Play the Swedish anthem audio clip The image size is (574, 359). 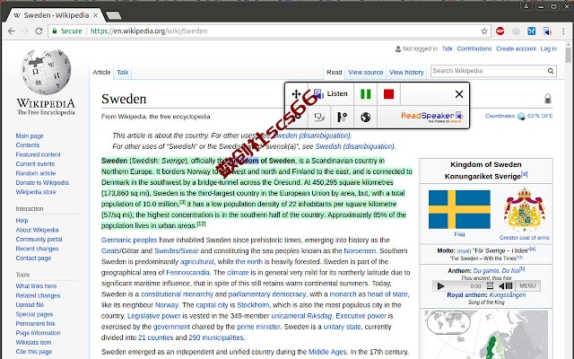click(440, 285)
